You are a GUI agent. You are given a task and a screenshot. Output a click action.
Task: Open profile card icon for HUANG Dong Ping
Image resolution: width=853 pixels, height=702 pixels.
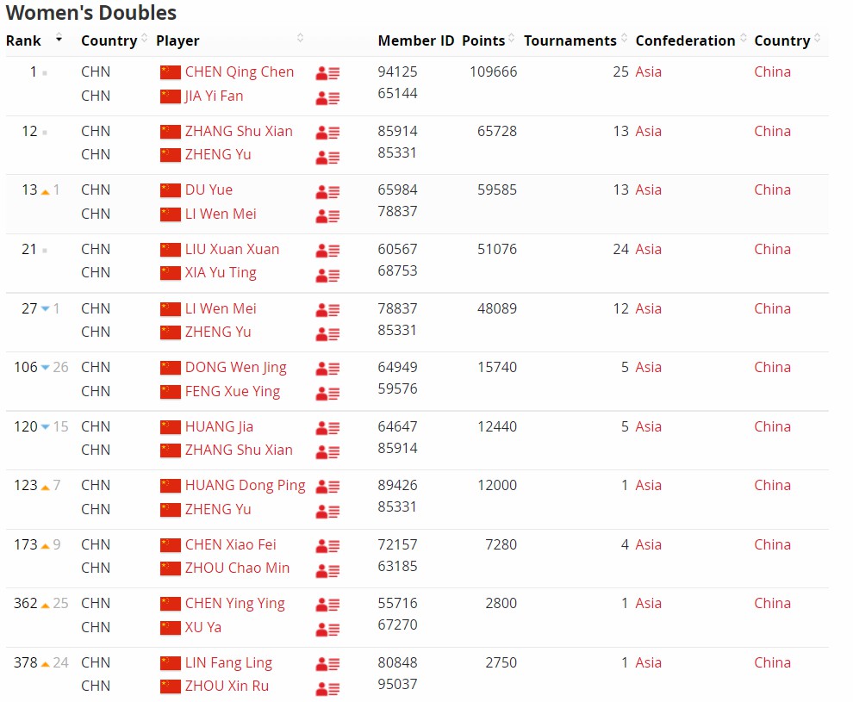(x=327, y=487)
